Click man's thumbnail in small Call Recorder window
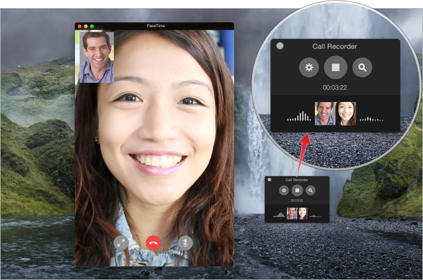This screenshot has height=280, width=423. click(292, 213)
